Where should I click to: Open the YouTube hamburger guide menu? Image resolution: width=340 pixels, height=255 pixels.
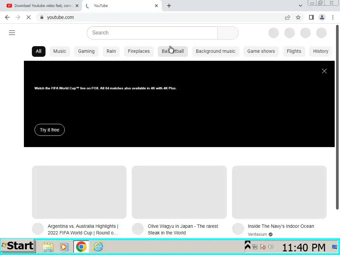pos(12,33)
